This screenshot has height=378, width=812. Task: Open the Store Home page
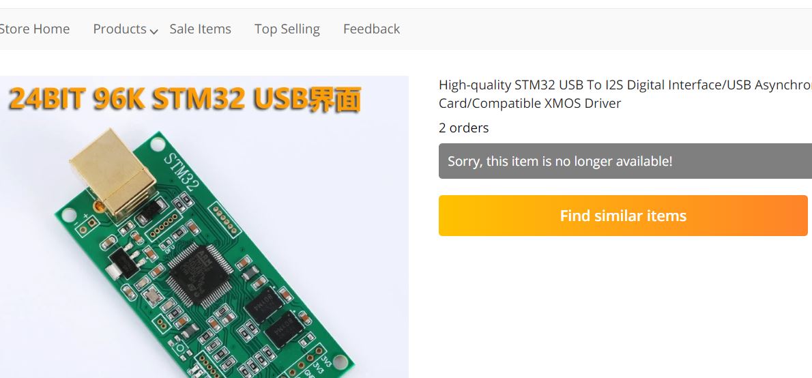point(34,29)
